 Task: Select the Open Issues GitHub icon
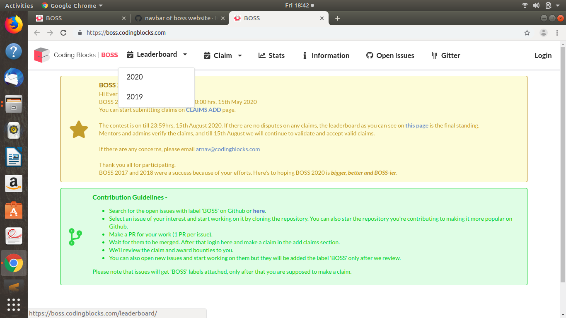[x=369, y=55]
